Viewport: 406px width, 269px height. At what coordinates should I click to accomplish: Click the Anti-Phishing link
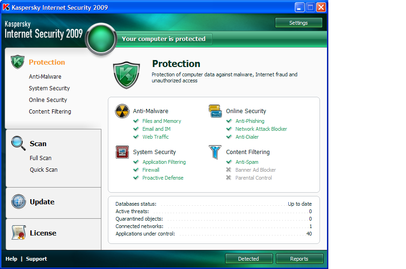[250, 121]
